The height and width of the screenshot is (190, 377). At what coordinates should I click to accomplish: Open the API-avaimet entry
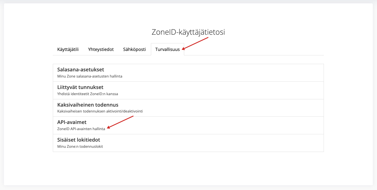point(72,122)
